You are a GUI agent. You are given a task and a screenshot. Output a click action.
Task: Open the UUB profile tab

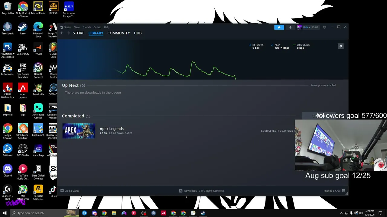[x=138, y=33]
